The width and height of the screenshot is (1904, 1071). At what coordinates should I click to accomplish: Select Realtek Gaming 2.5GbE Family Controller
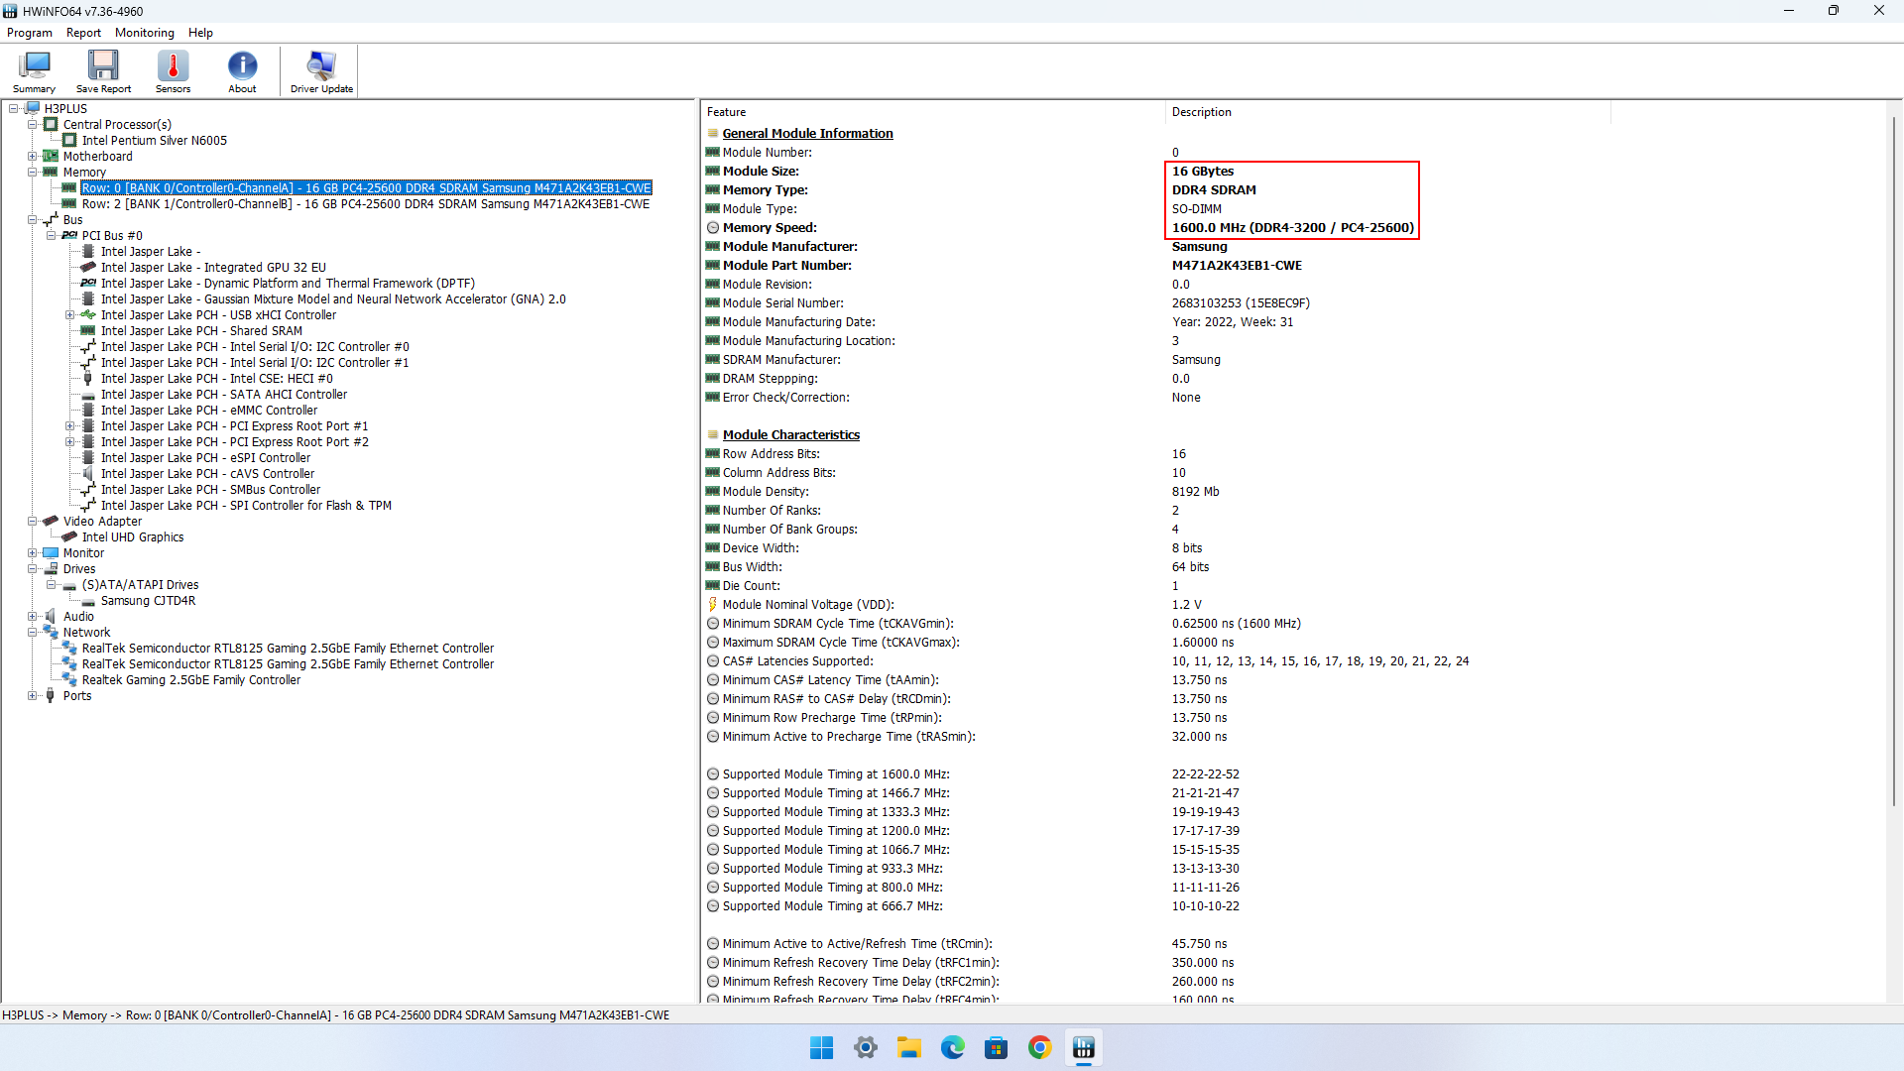[191, 680]
